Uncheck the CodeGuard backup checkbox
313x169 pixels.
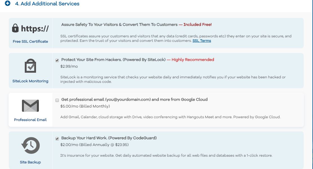tap(57, 139)
